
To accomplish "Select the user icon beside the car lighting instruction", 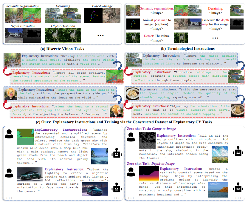I will coord(9,173).
